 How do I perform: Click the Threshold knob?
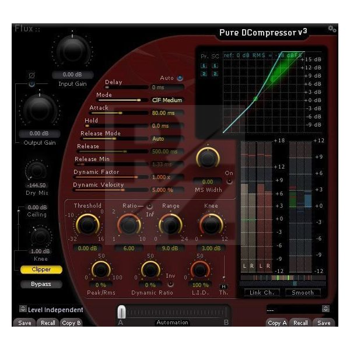pos(87,225)
